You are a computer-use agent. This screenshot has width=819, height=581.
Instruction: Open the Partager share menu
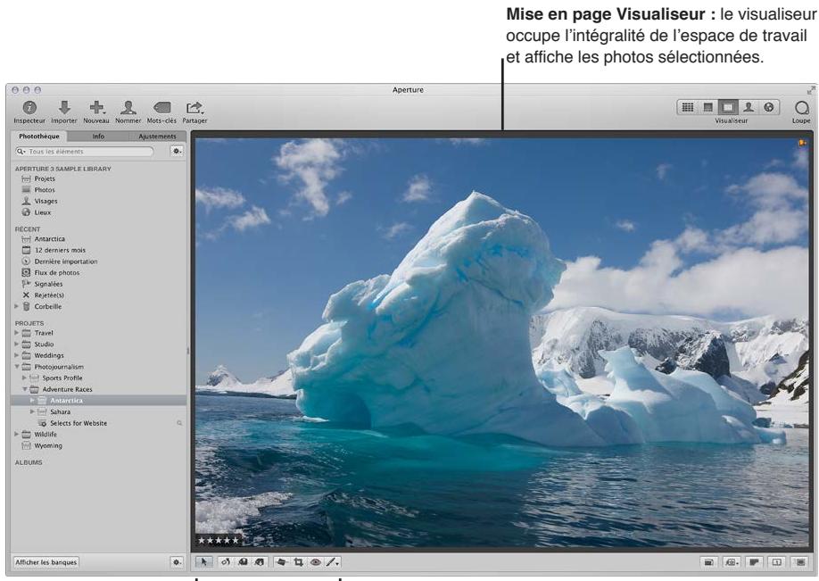pyautogui.click(x=194, y=108)
